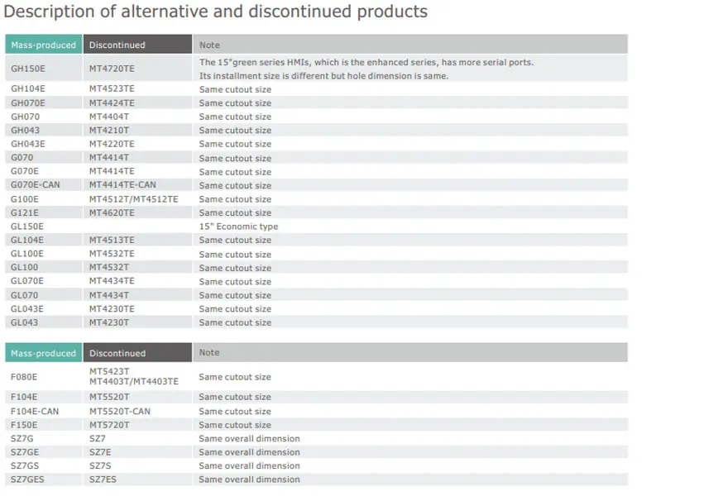Click the first table's Mass-produced column header
The height and width of the screenshot is (496, 728).
click(43, 45)
